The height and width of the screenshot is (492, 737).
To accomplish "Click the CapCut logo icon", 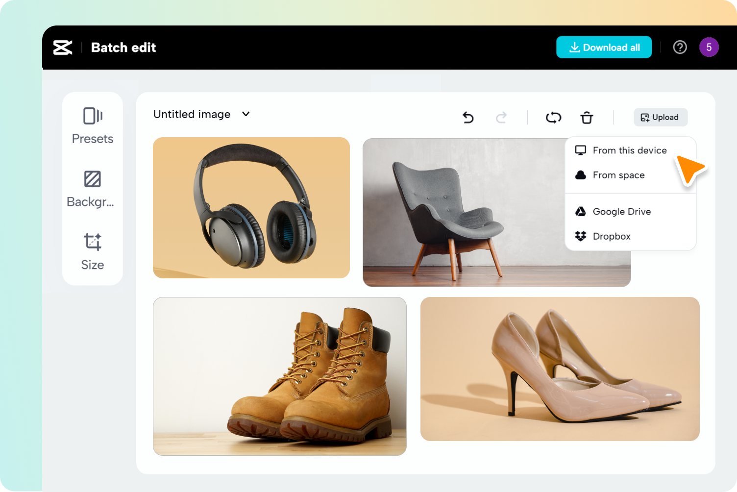I will tap(63, 48).
